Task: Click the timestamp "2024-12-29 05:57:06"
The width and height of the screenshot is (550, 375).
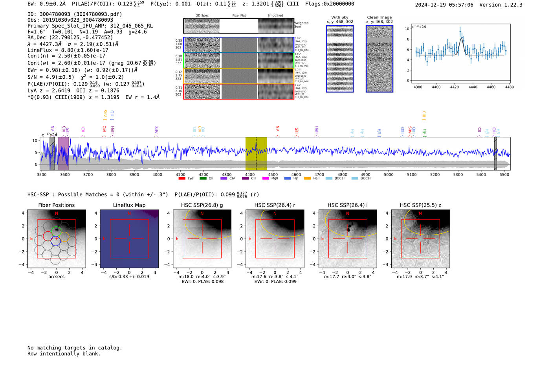Action: pyautogui.click(x=444, y=5)
